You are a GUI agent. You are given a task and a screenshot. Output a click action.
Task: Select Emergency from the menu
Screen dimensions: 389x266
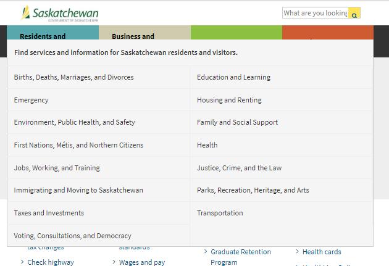click(99, 100)
